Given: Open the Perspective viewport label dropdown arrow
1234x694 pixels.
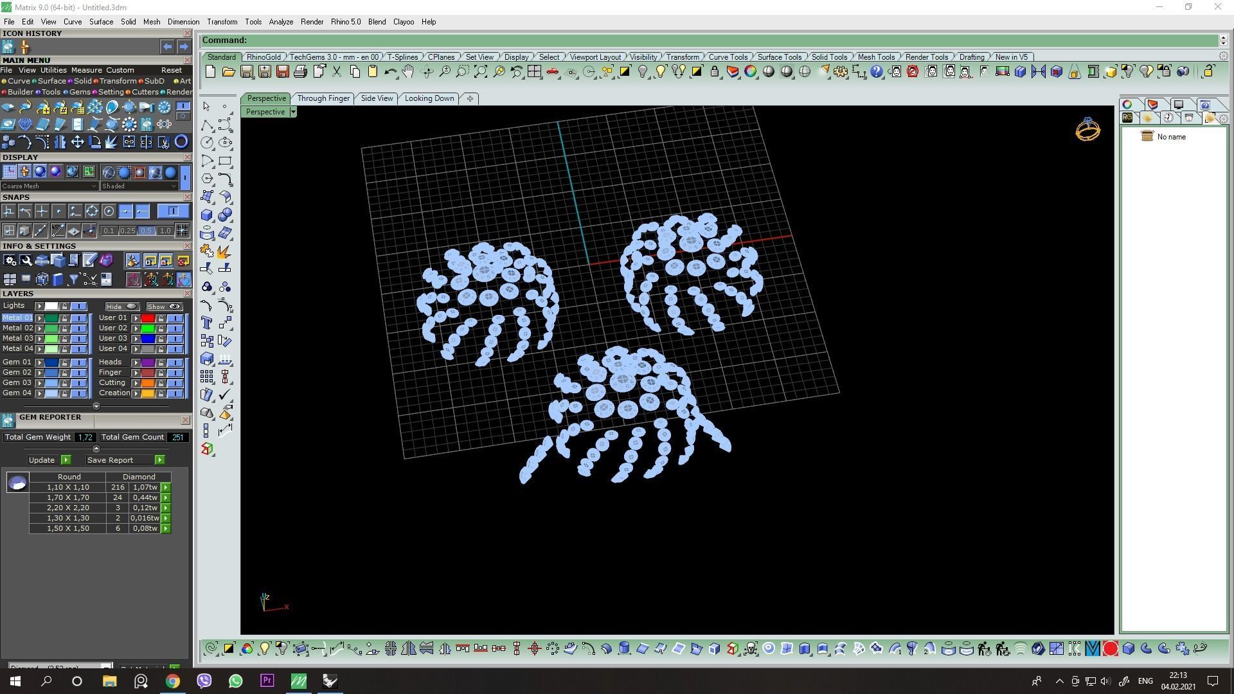Looking at the screenshot, I should click(x=293, y=112).
